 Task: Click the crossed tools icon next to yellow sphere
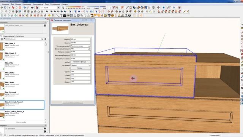[53, 15]
